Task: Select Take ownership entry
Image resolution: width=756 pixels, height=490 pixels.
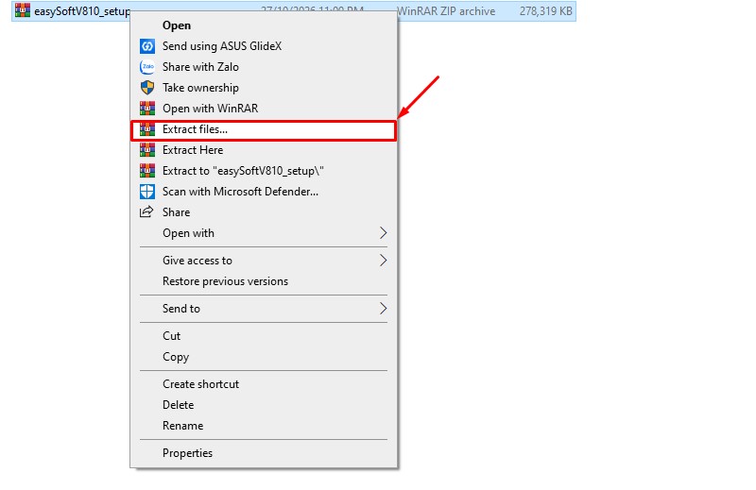Action: coord(264,88)
